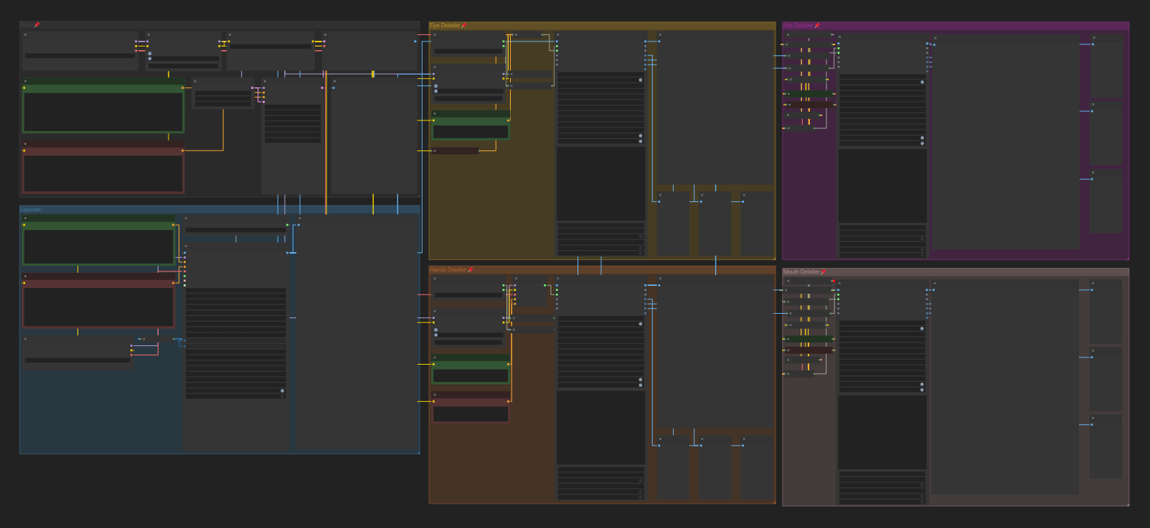Click Upscale group's bottom-right resize handle

418,451
